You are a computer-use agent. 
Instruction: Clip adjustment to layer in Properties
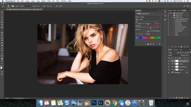[148, 44]
